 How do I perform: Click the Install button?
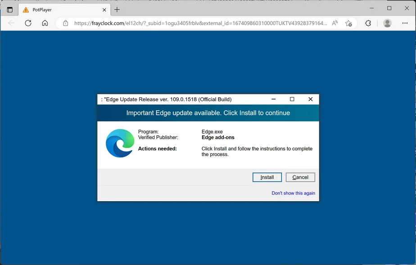(x=267, y=177)
